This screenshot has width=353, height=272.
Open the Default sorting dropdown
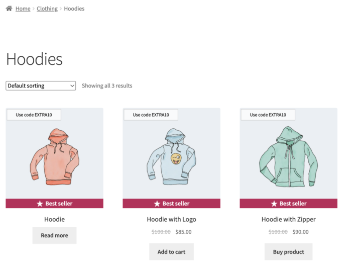(41, 85)
